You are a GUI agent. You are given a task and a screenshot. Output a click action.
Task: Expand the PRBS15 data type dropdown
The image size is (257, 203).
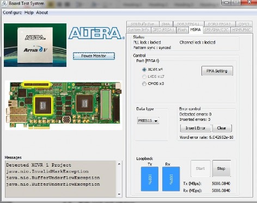point(148,121)
